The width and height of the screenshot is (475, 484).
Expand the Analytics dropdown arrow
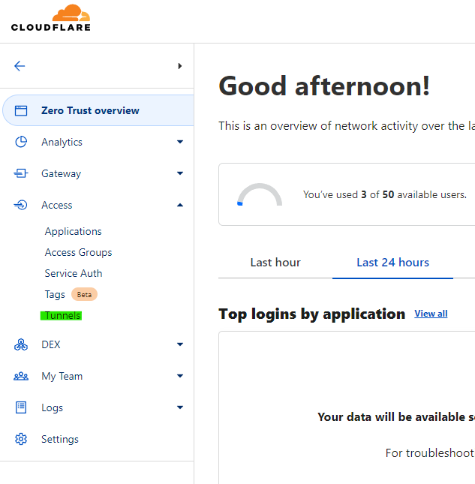[x=180, y=142]
